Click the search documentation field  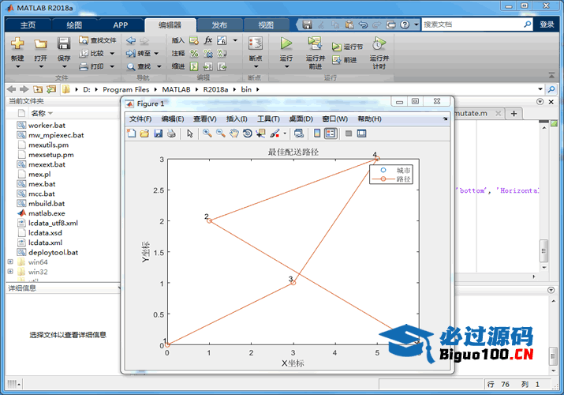pyautogui.click(x=472, y=24)
